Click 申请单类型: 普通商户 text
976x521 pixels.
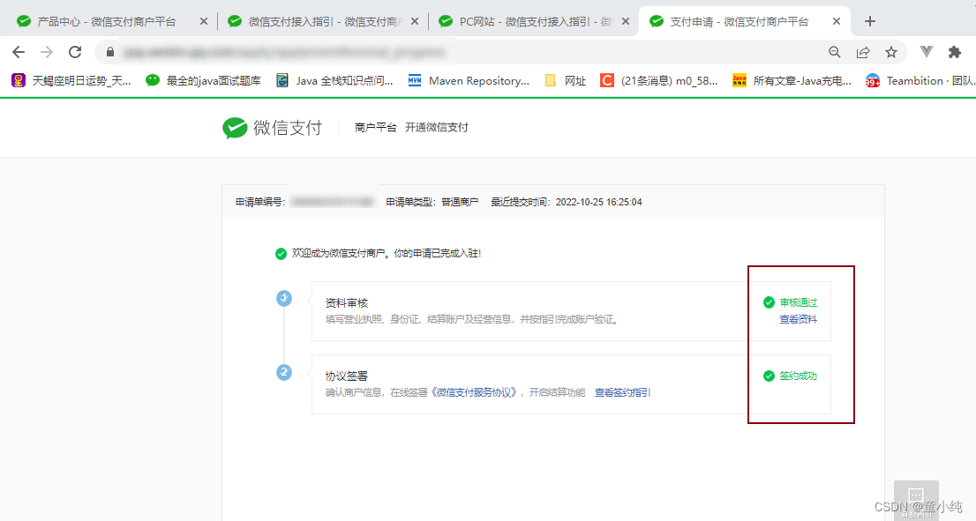432,202
